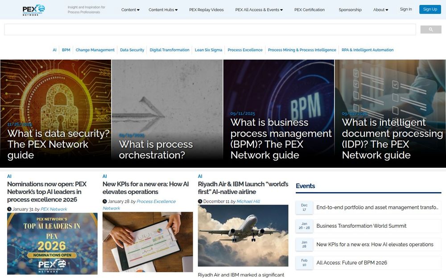446x278 pixels.
Task: Open the End-to-end portfolio and asset management event
Action: (x=377, y=207)
